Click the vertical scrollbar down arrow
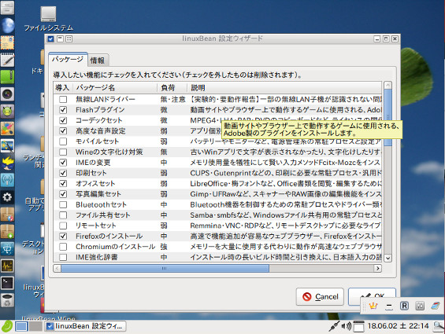The height and width of the screenshot is (334, 445). [x=388, y=258]
